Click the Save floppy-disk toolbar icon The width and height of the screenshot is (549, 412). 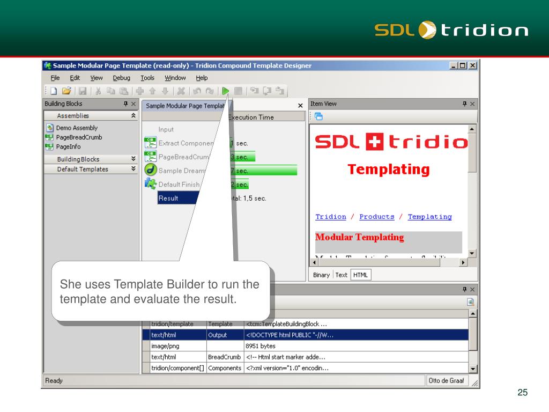[x=83, y=91]
